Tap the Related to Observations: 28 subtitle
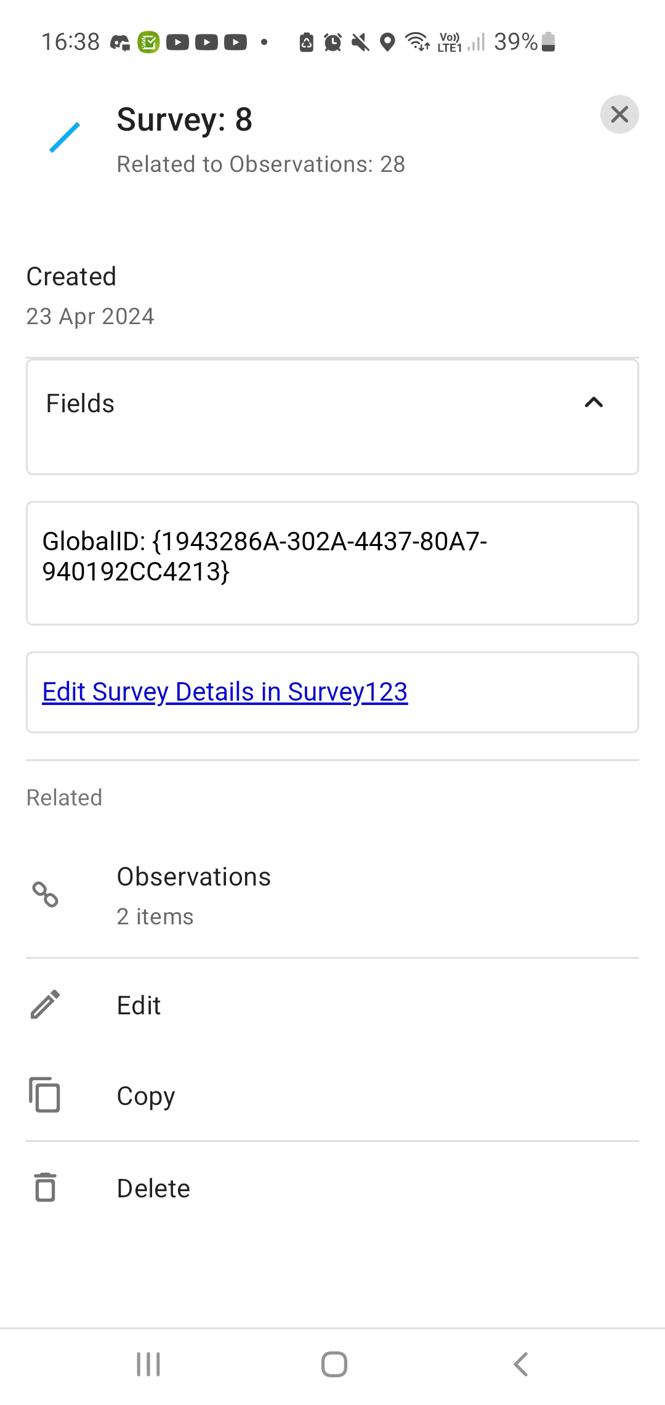Image resolution: width=665 pixels, height=1405 pixels. (260, 164)
